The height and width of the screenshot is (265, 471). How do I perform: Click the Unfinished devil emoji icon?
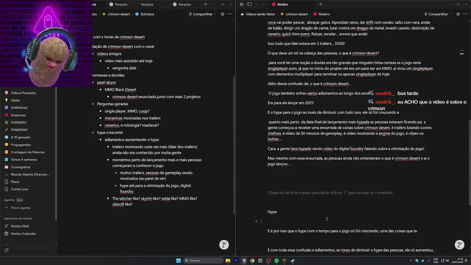tap(6, 107)
